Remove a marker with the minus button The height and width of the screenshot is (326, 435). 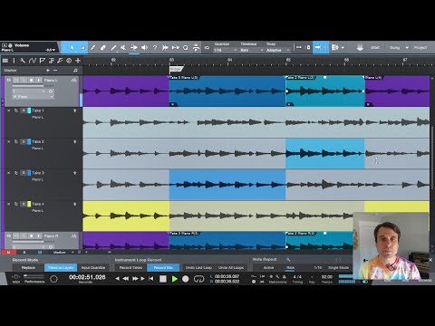[x=55, y=71]
